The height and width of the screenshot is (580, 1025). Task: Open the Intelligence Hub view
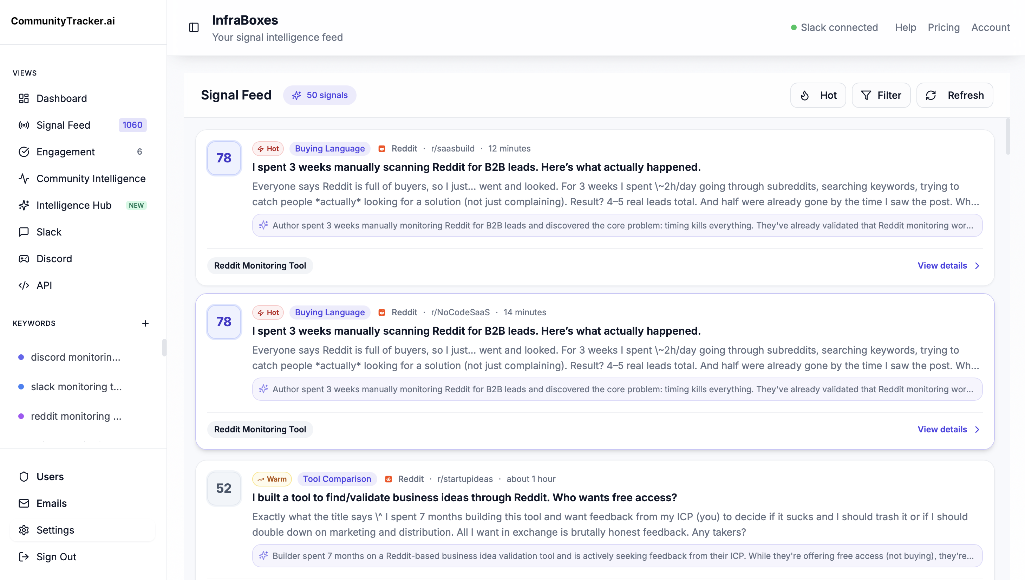tap(74, 205)
